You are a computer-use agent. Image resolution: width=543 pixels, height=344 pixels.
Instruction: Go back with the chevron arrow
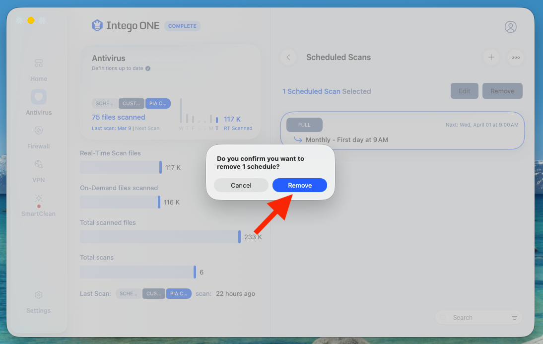tap(288, 58)
